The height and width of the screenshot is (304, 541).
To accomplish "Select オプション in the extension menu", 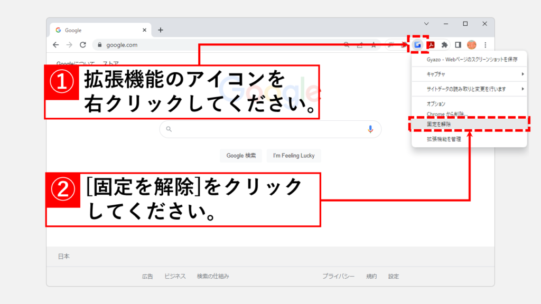I will [436, 104].
